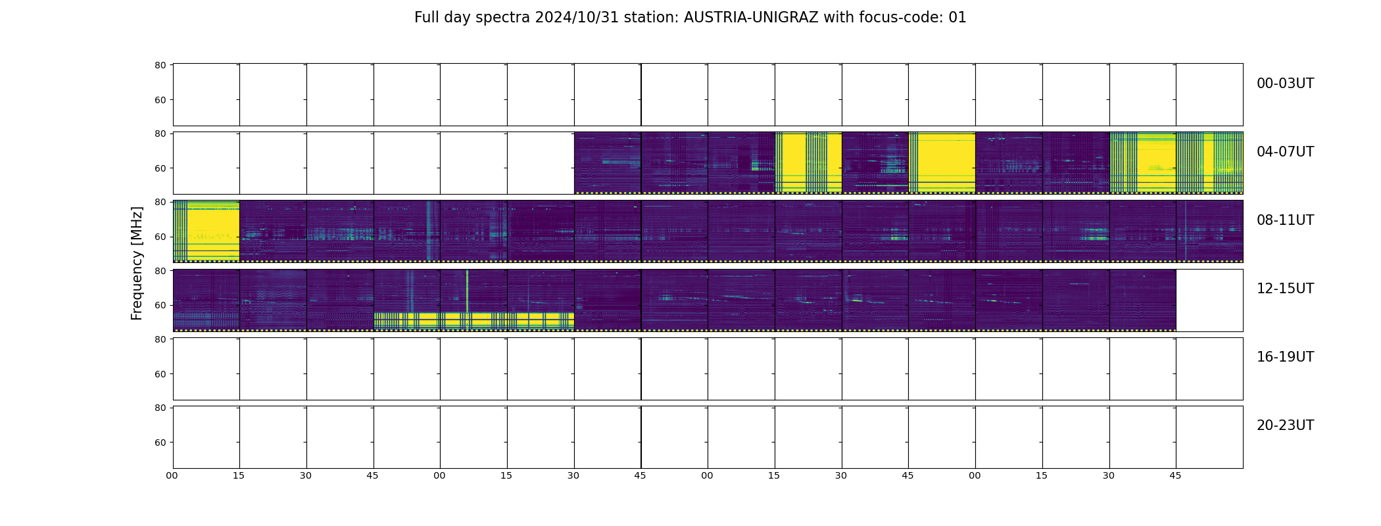Viewport: 1381px width, 526px height.
Task: Click the 60 tick label of the 08-11UT row
Action: coord(160,237)
